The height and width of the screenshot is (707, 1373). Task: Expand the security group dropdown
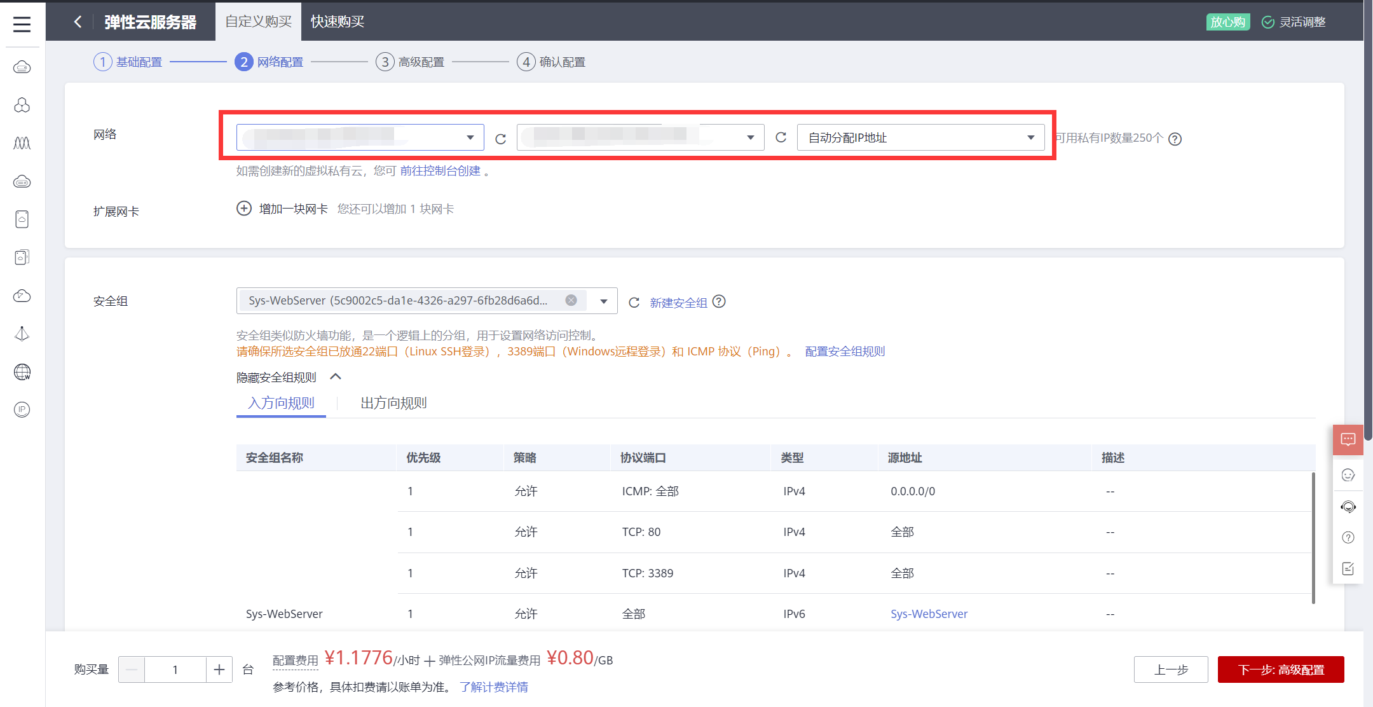click(x=604, y=301)
